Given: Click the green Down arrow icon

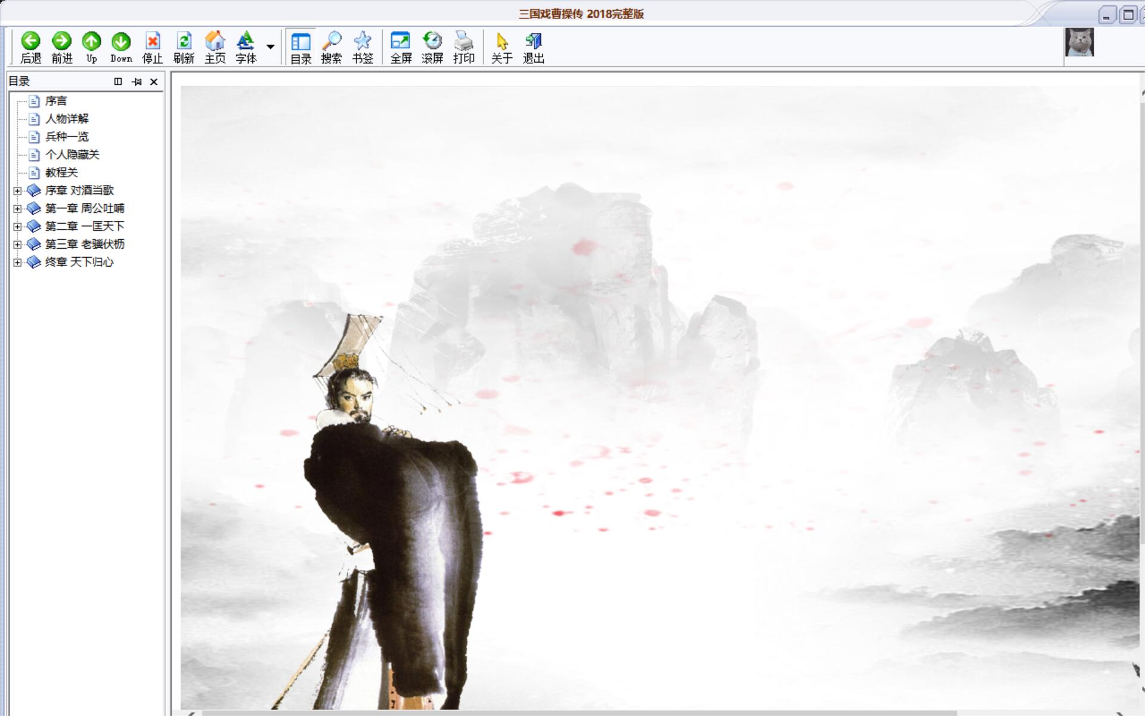Looking at the screenshot, I should (x=121, y=41).
